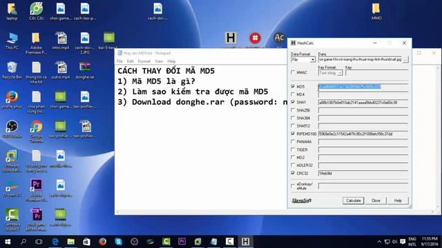
Task: Open Notepad Format menu
Action: [x=144, y=61]
